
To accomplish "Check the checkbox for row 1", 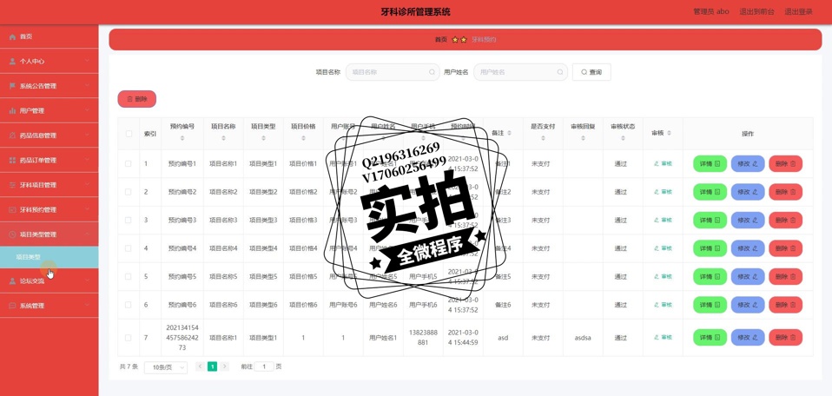I will (129, 163).
